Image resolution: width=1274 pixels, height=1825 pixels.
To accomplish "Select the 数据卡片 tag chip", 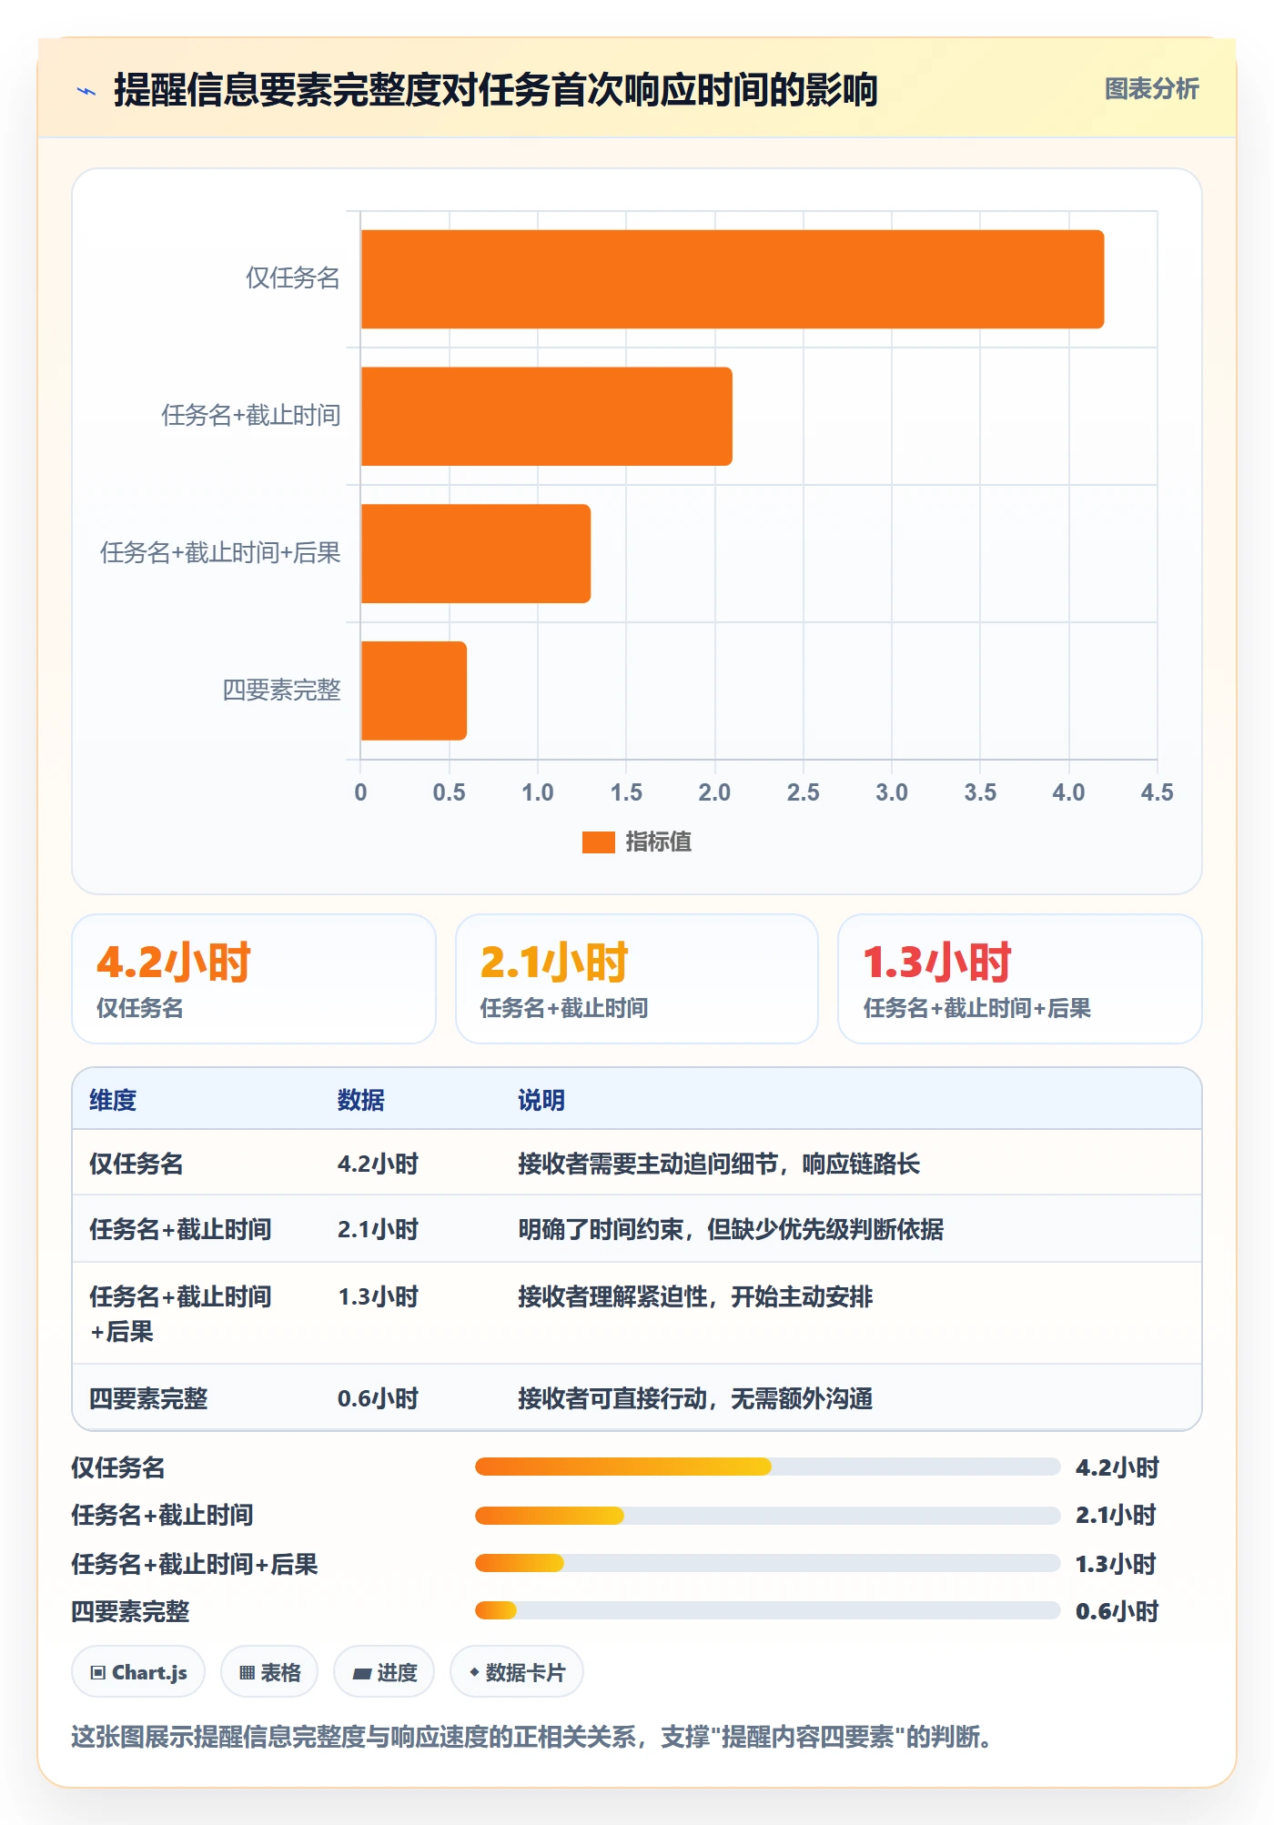I will click(517, 1672).
